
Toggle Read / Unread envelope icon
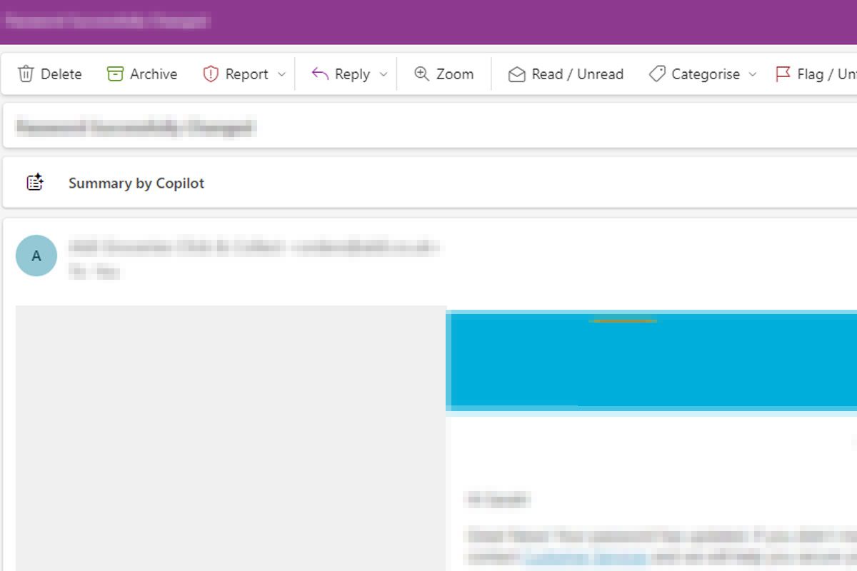pos(516,74)
